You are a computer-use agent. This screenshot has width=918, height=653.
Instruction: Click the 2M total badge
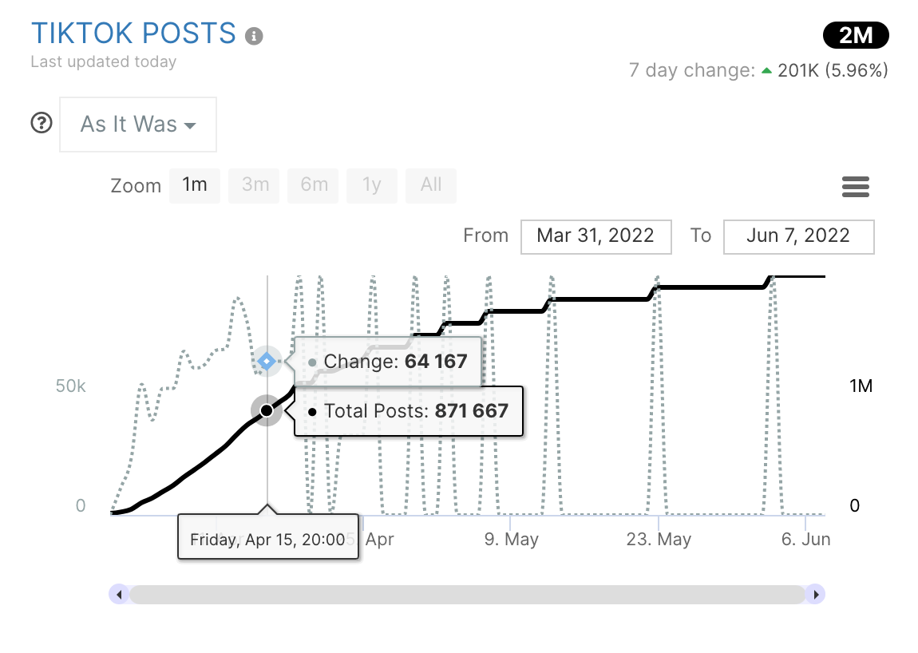point(855,36)
